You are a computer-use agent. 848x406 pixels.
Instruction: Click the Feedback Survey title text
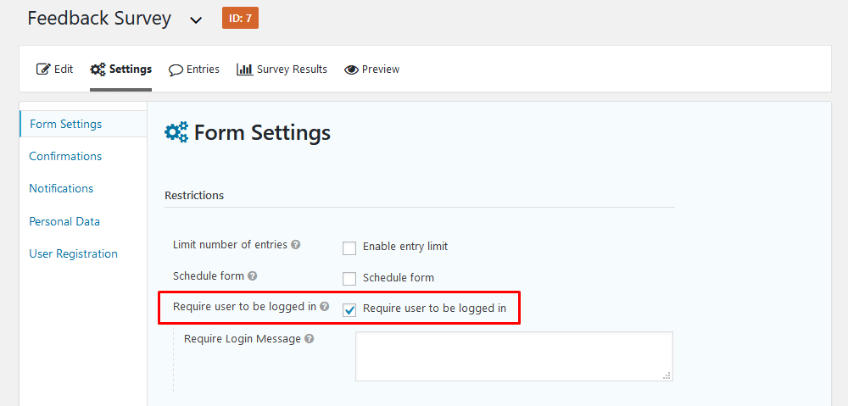click(x=99, y=19)
